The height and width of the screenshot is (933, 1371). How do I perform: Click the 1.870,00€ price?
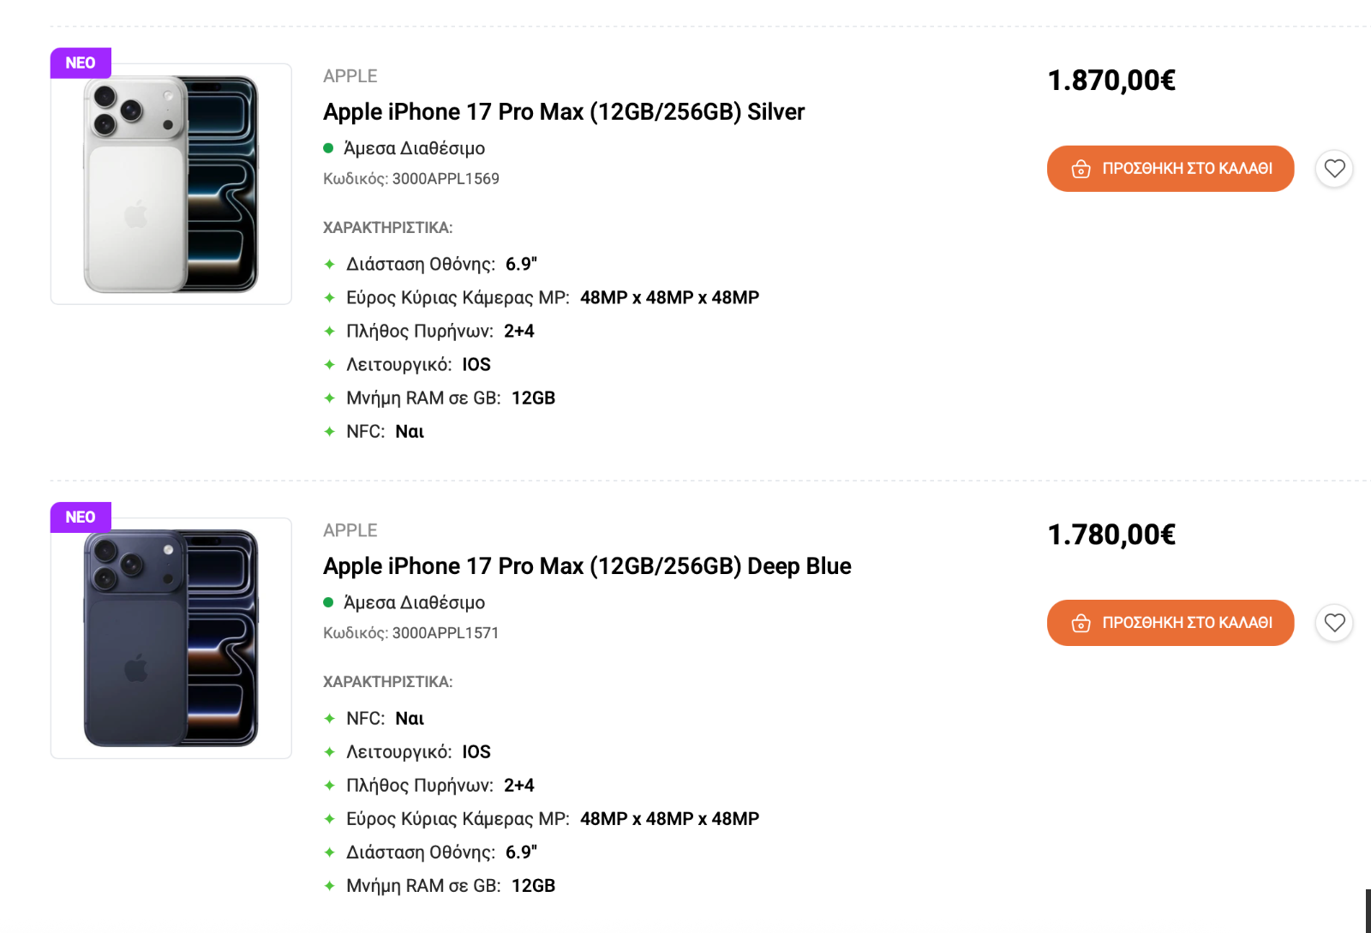click(x=1111, y=81)
